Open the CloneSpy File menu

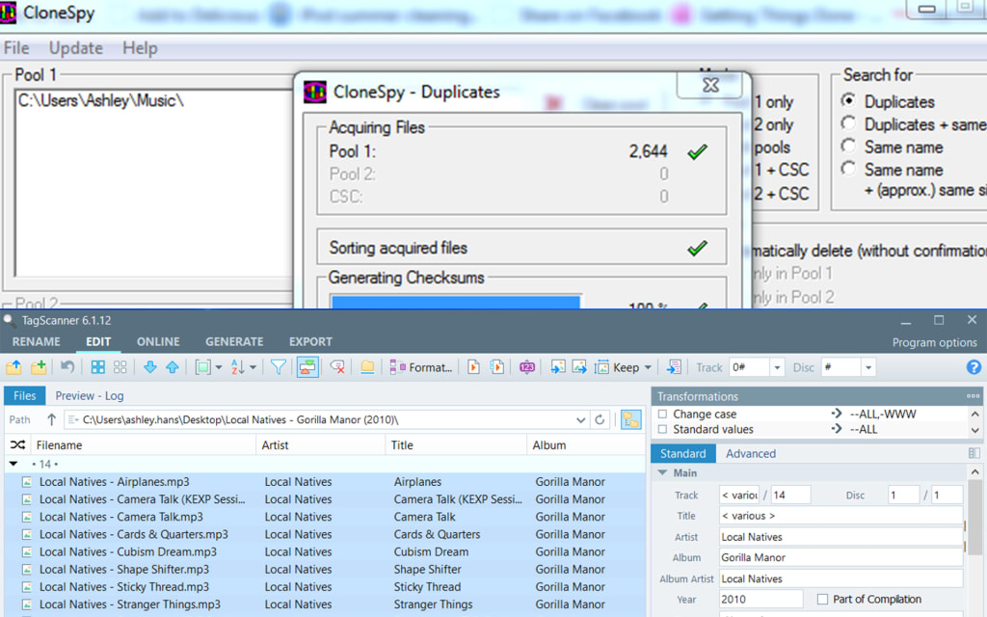pyautogui.click(x=16, y=48)
